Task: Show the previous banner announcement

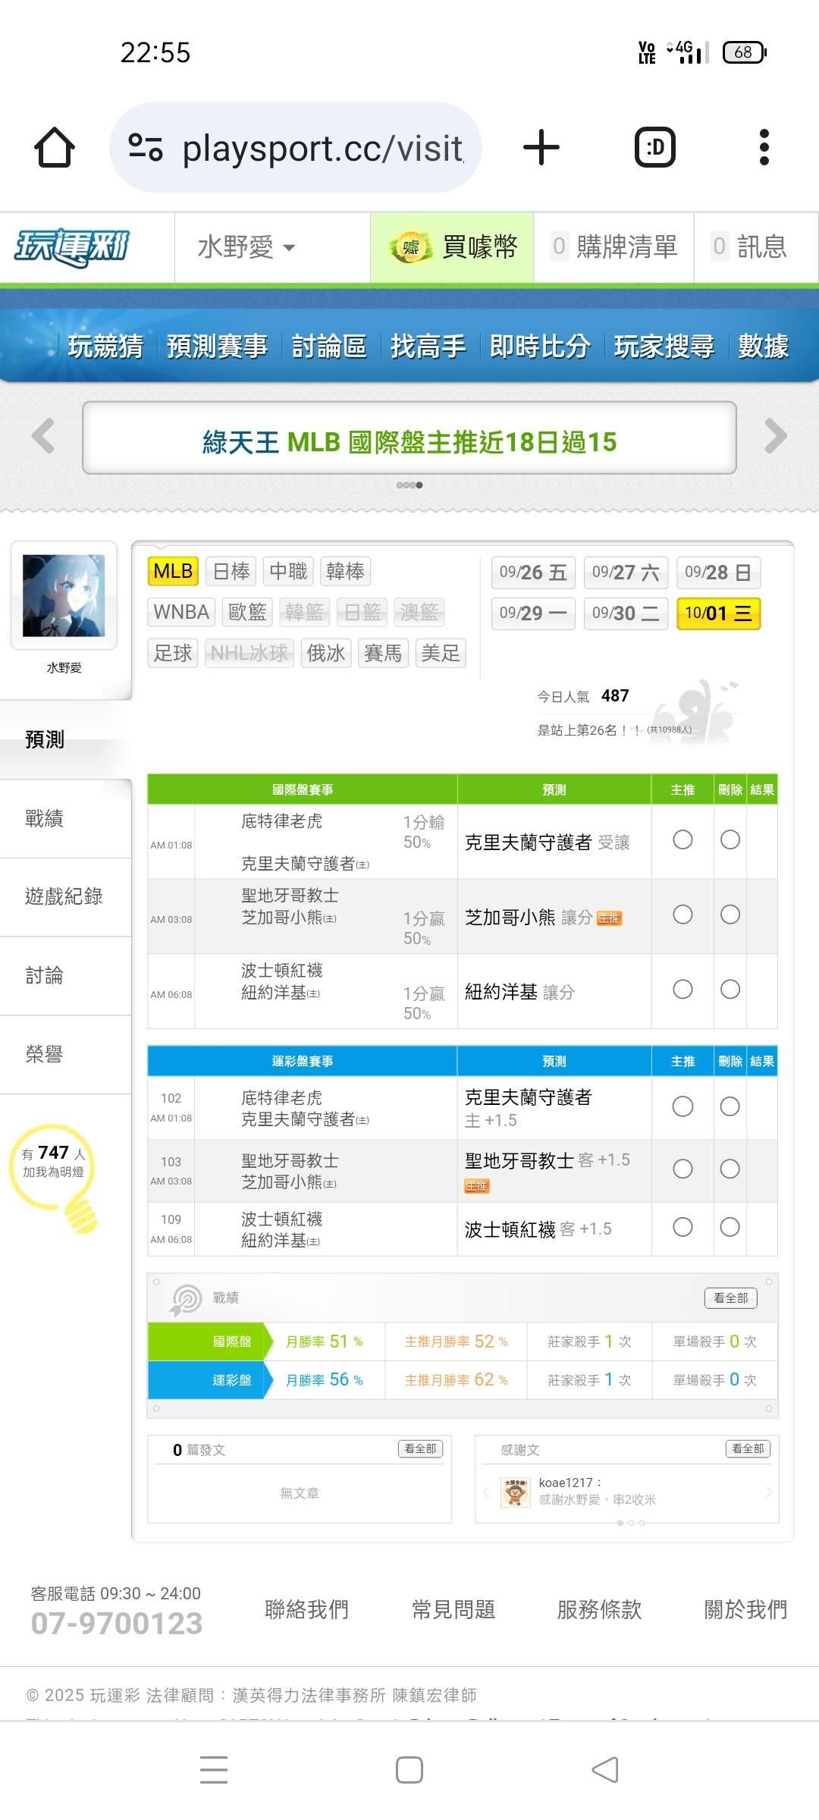Action: pos(43,436)
